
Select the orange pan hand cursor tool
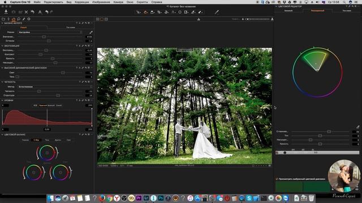tap(145, 12)
